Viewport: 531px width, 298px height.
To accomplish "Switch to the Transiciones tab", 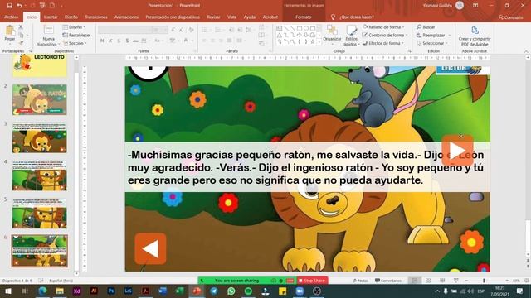I will (x=96, y=17).
